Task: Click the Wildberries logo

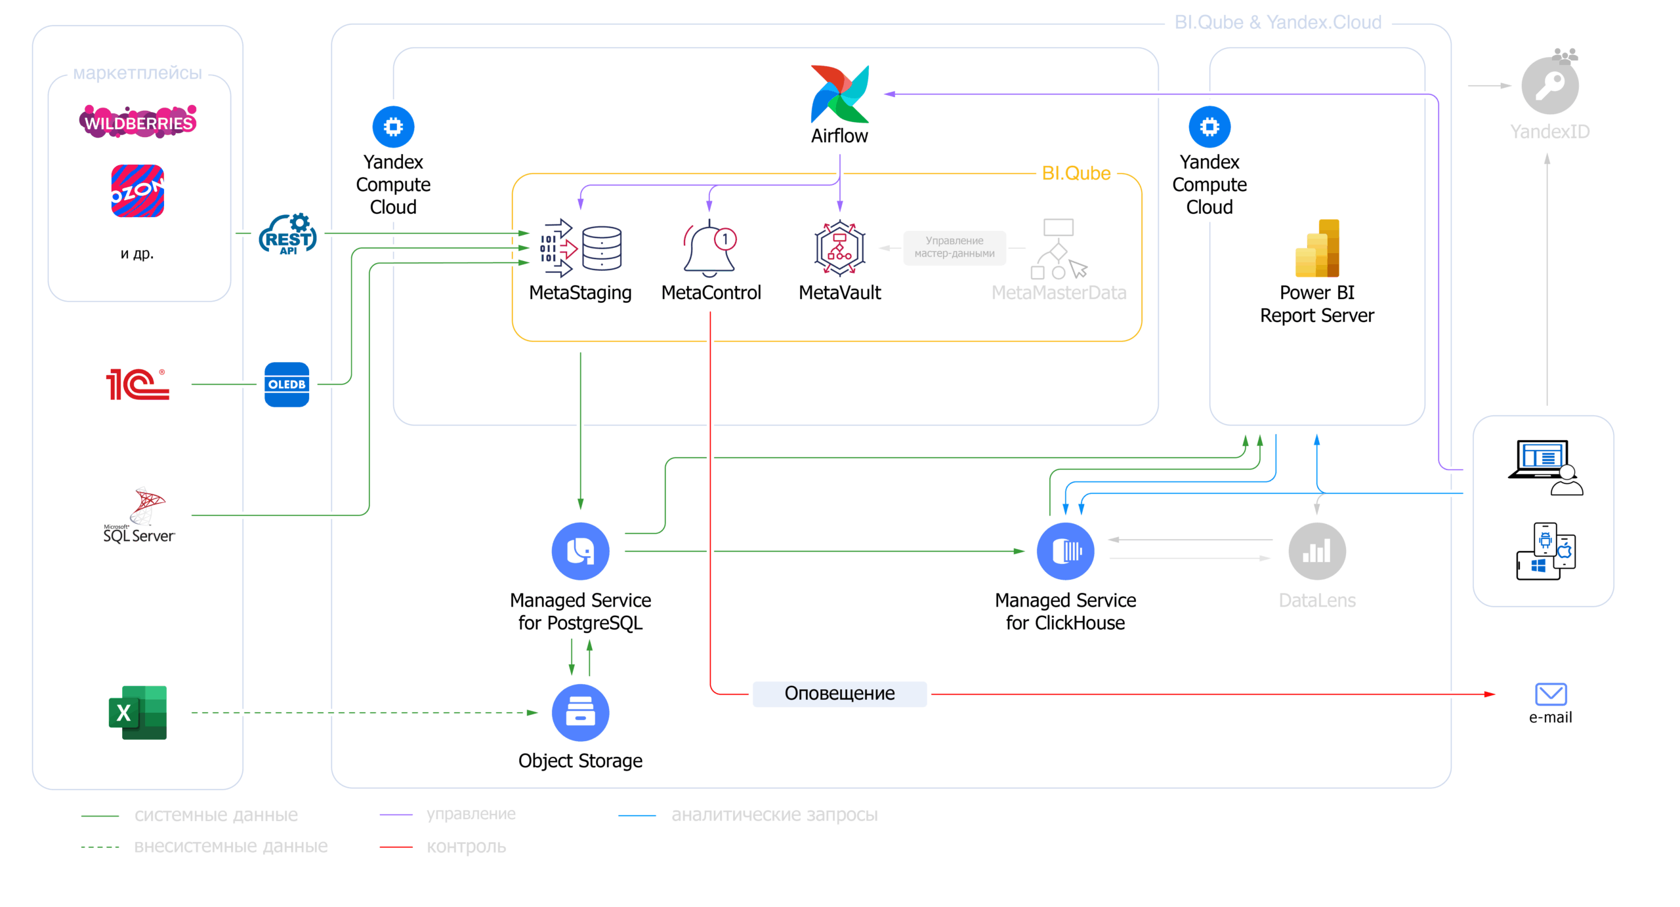Action: (x=138, y=121)
